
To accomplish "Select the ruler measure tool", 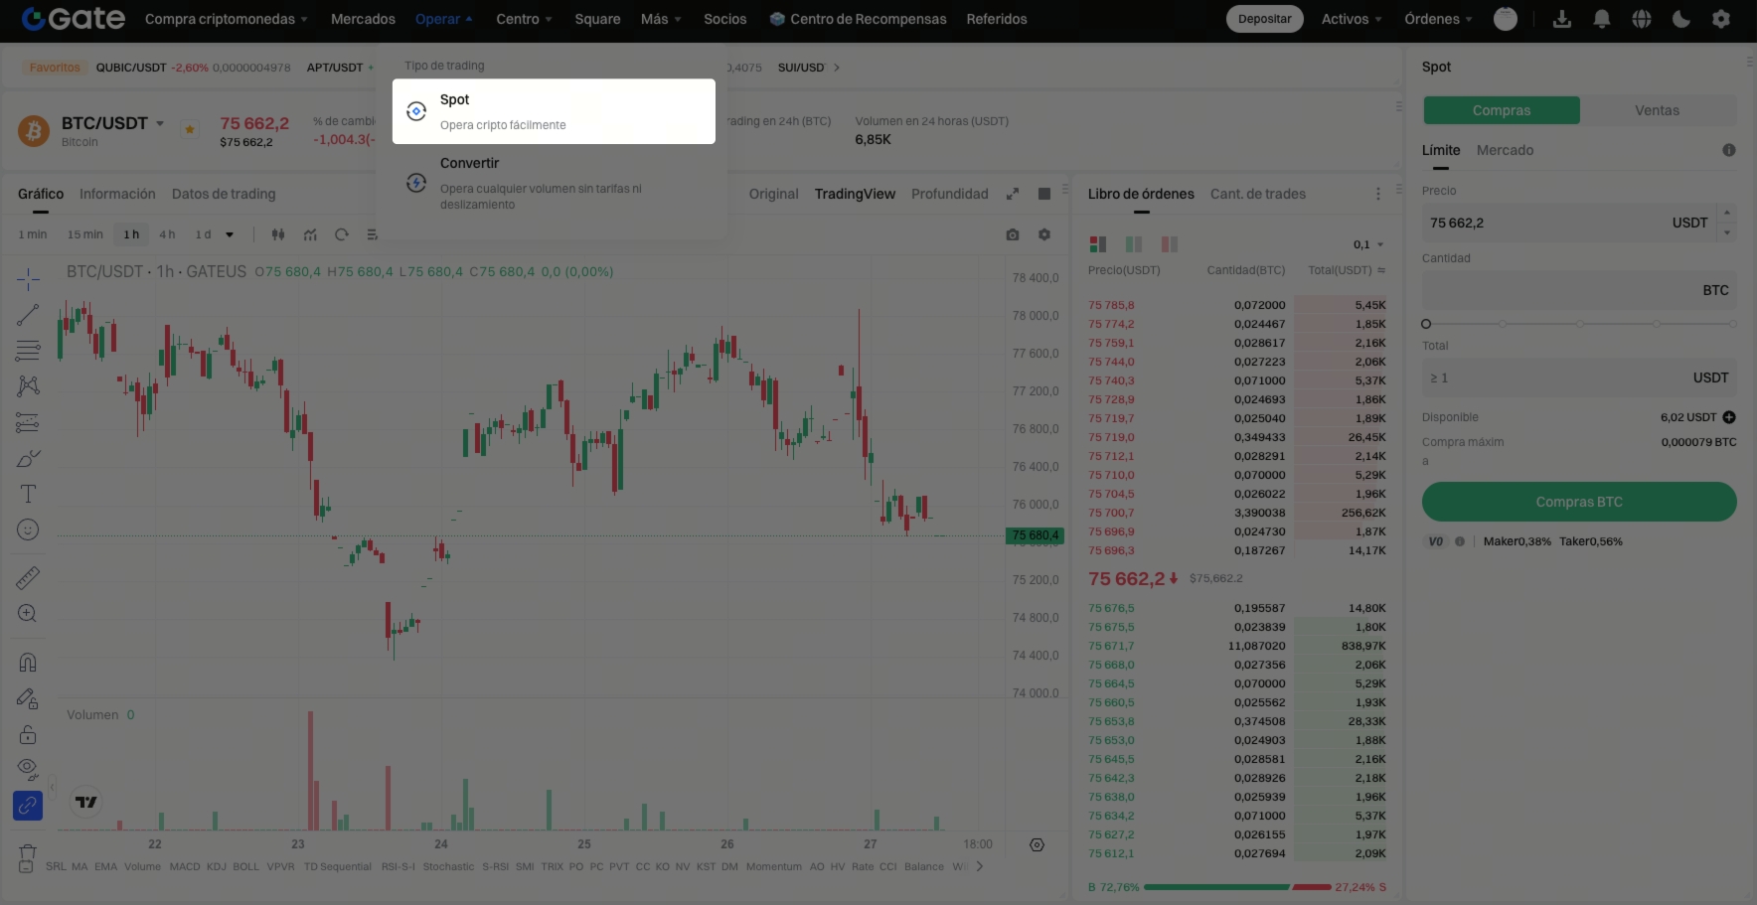I will click(28, 577).
